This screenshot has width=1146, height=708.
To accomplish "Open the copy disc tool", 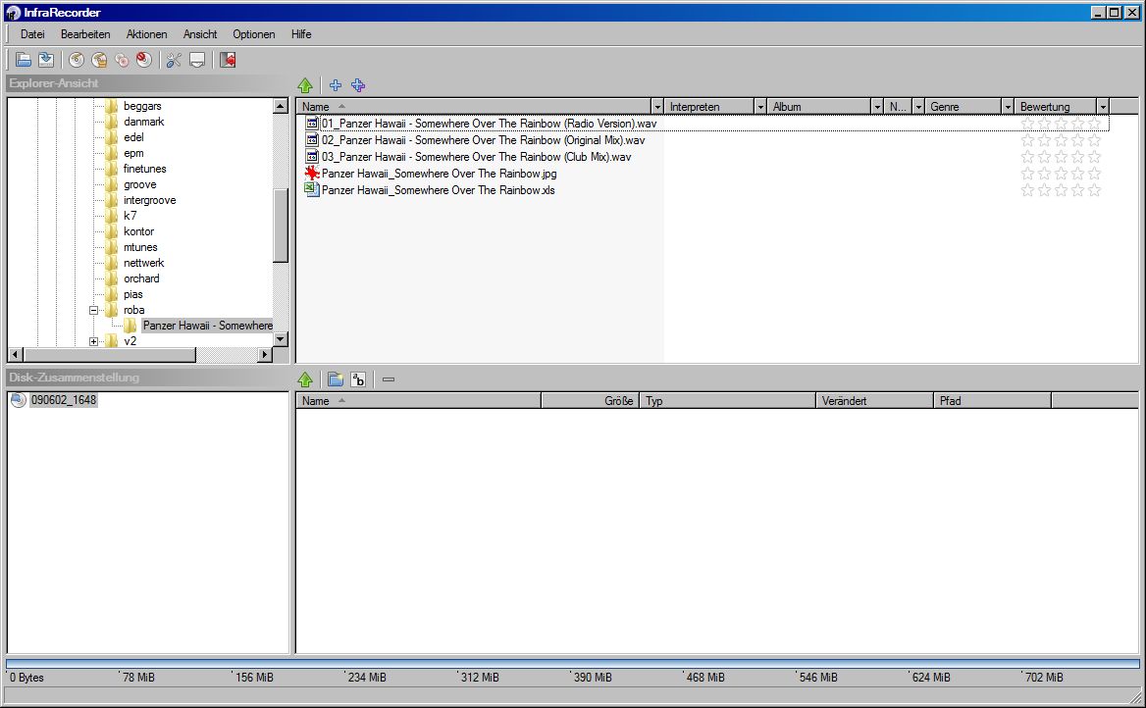I will [122, 60].
